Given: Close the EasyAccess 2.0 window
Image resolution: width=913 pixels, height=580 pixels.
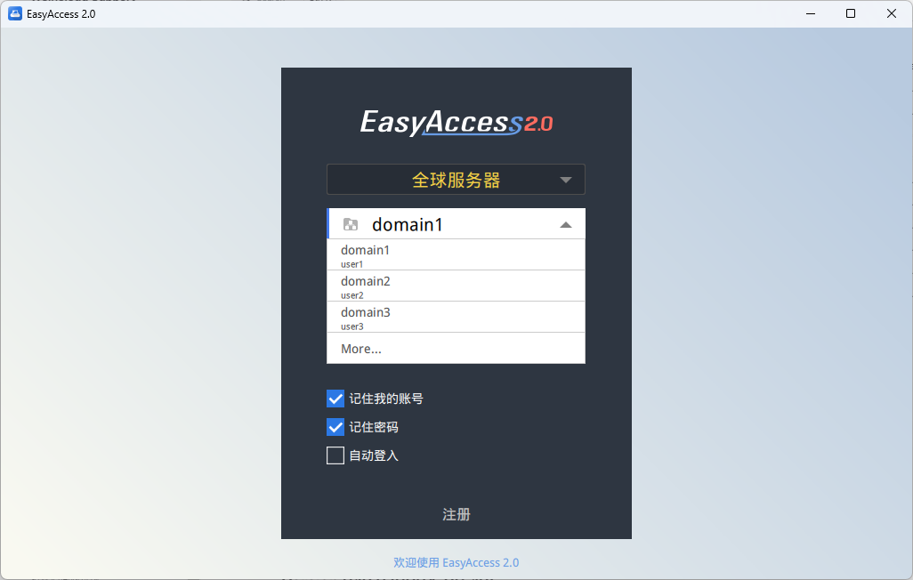Looking at the screenshot, I should (x=892, y=13).
